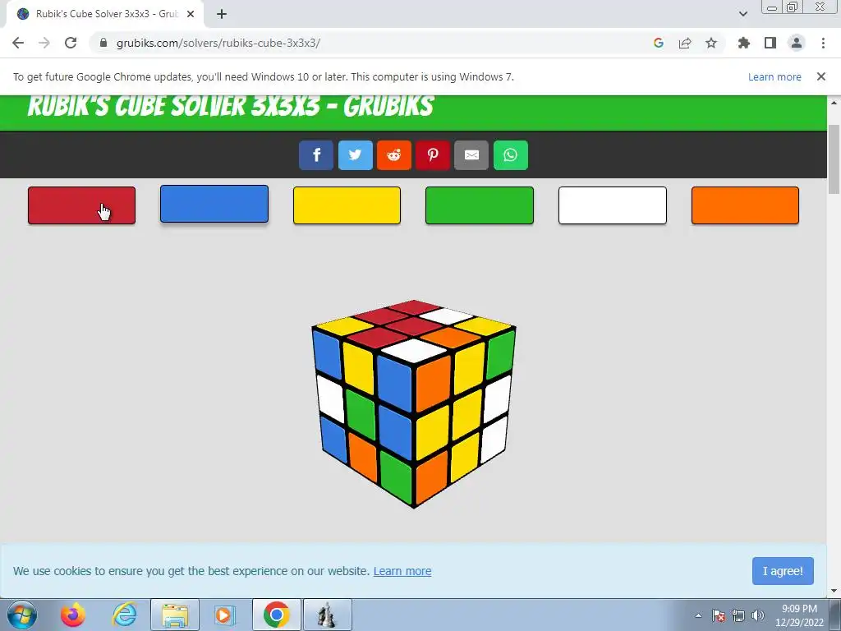Launch Internet Explorer from the taskbar

(124, 615)
